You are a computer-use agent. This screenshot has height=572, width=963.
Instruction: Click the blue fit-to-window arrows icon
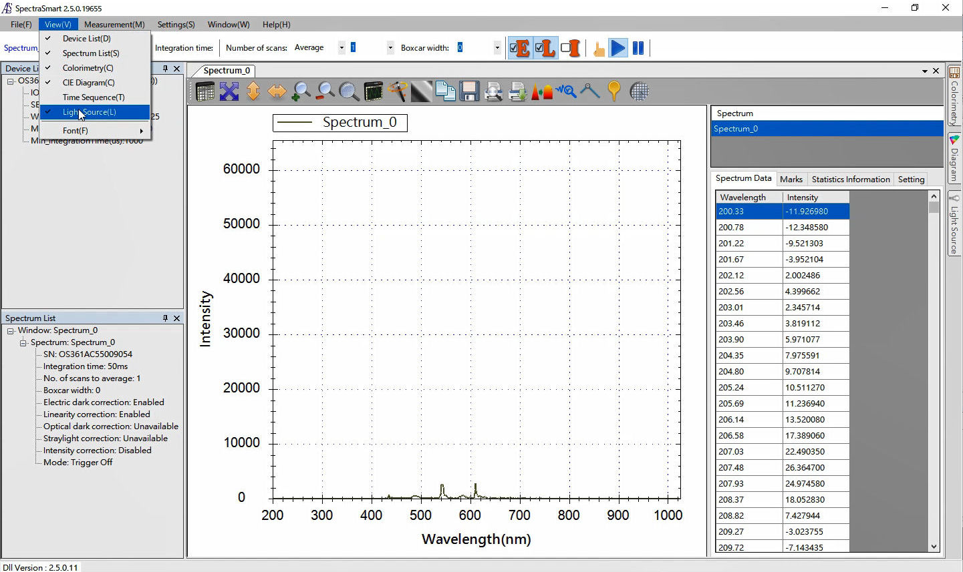coord(229,91)
